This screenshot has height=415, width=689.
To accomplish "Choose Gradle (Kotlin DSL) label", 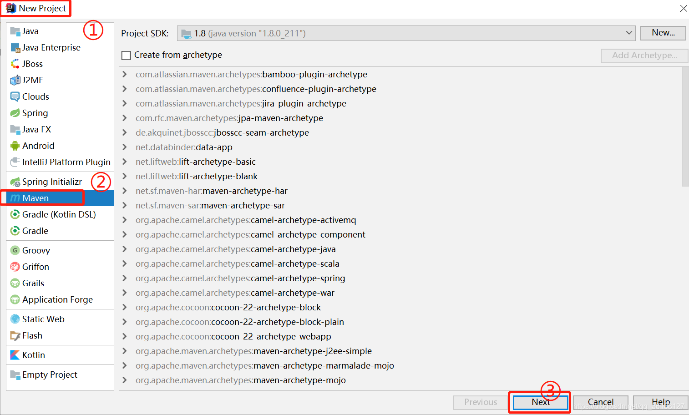I will (59, 215).
